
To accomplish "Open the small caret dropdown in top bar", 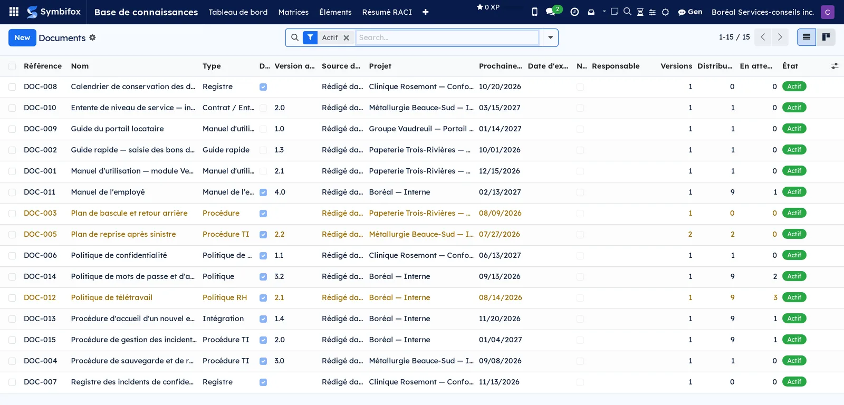I will 604,11.
